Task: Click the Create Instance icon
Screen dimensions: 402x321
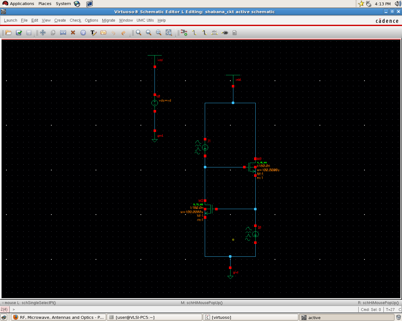Action: point(184,33)
